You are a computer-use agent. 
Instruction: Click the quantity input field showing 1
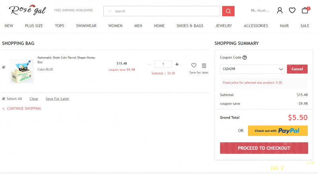pos(163,64)
